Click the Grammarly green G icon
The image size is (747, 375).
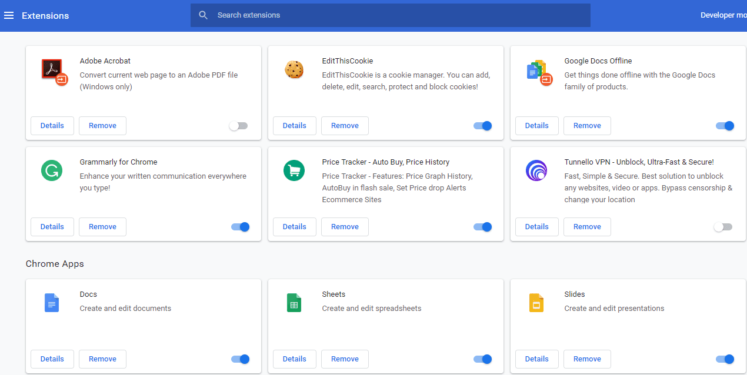[52, 171]
